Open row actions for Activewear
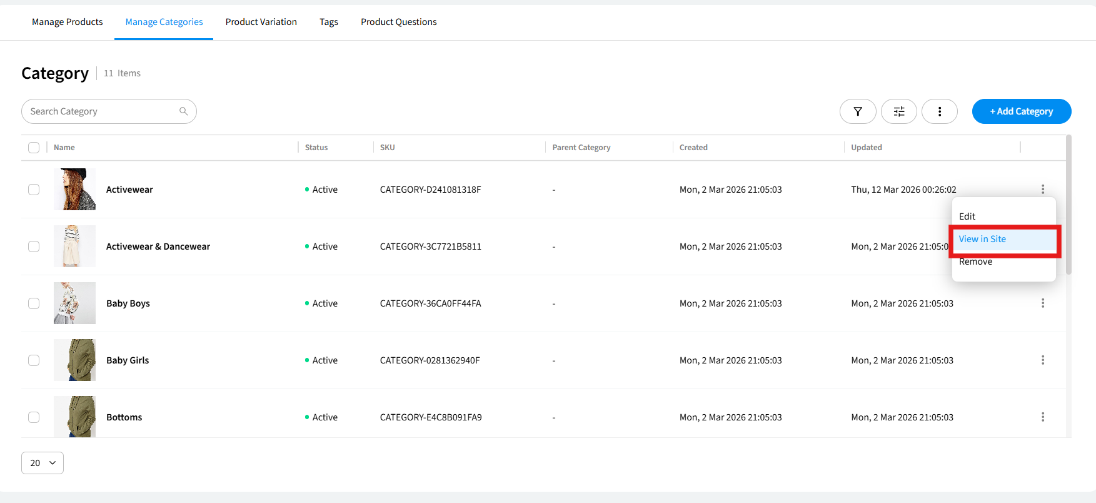The width and height of the screenshot is (1096, 503). pyautogui.click(x=1042, y=189)
